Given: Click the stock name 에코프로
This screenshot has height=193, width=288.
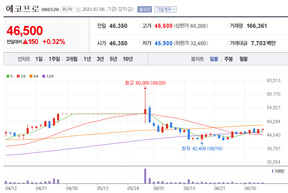Looking at the screenshot, I should pos(22,9).
